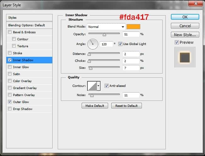Click the Opacity value field

click(x=131, y=34)
